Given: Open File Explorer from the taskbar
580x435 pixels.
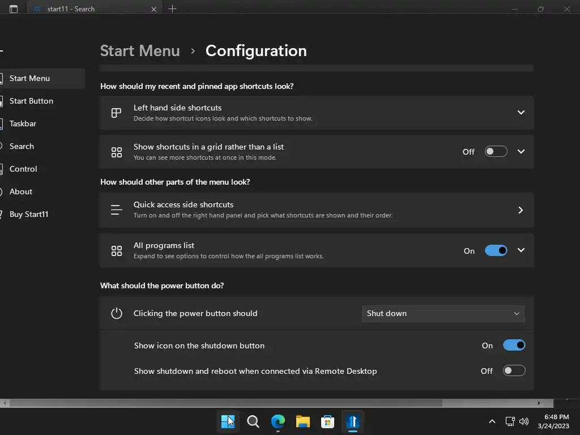Looking at the screenshot, I should click(303, 421).
